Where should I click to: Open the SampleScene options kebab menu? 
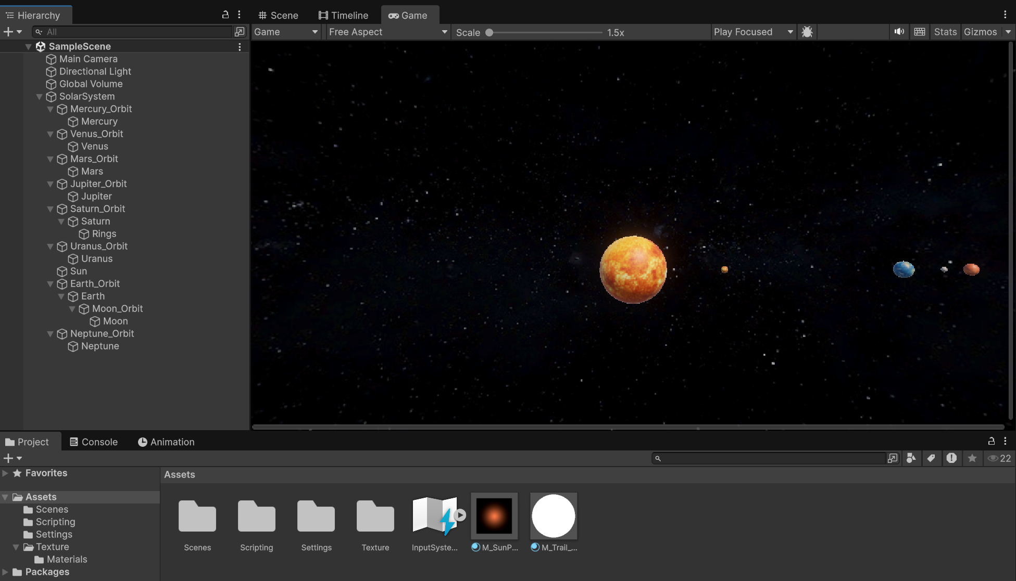(x=240, y=47)
